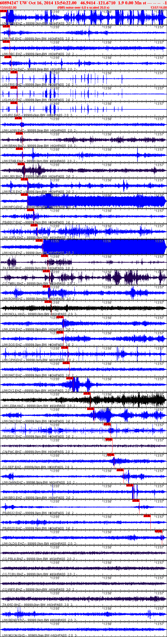
Task: Click the event ID 60894247 in header
Action: click(9, 3)
